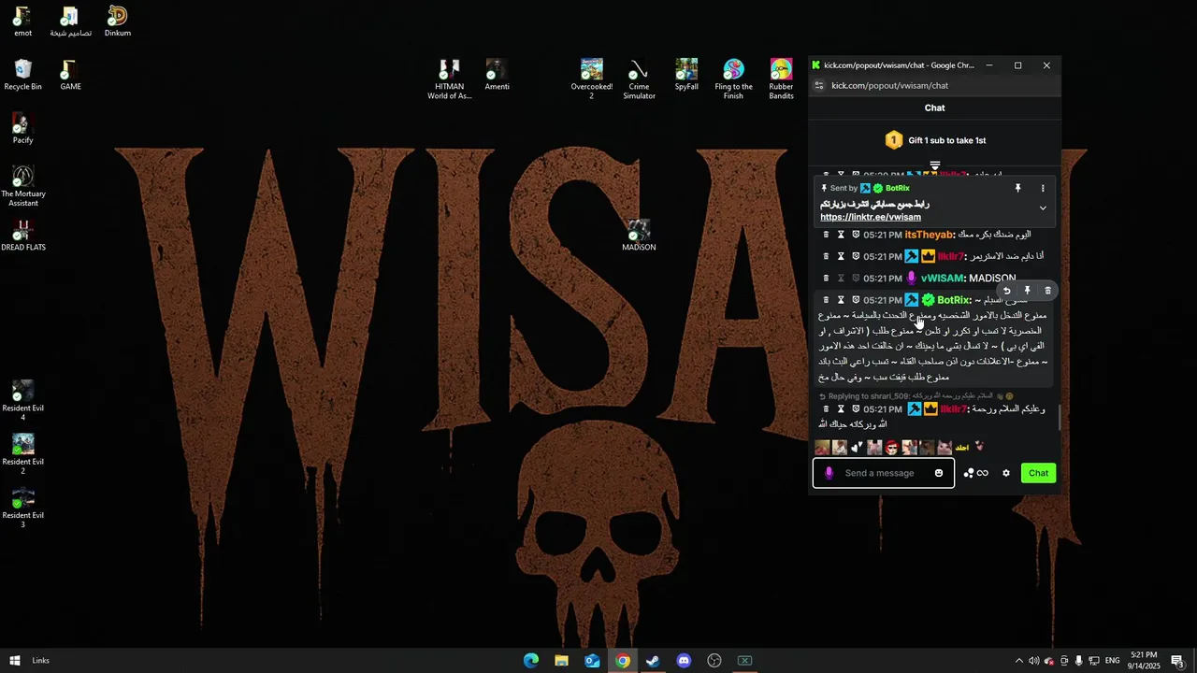Viewport: 1197px width, 673px height.
Task: Launch Rubber Bandits shortcut
Action: 781,79
